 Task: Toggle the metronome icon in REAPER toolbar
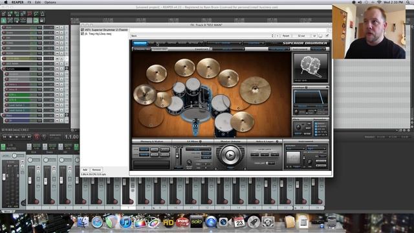coord(42,14)
